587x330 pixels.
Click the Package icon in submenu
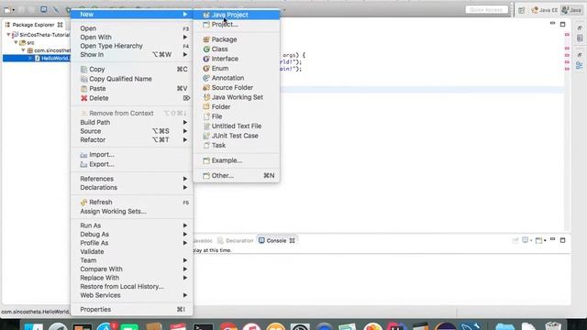(x=206, y=39)
